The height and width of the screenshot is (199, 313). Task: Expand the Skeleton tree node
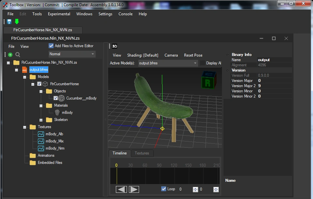pyautogui.click(x=41, y=120)
